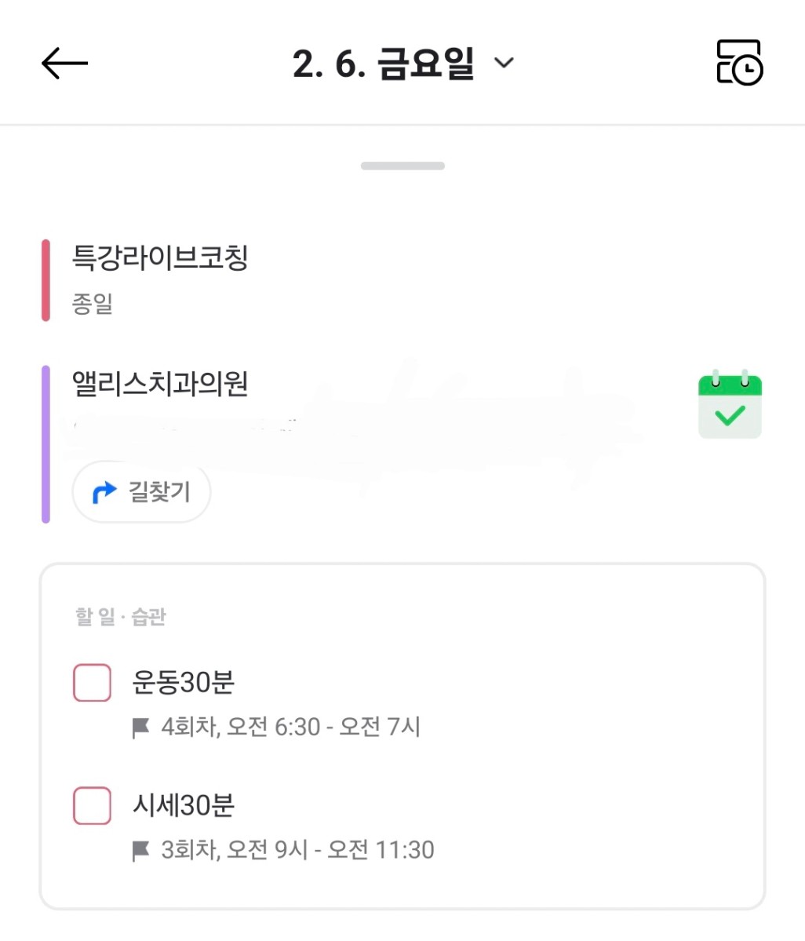This screenshot has width=805, height=941.
Task: Tap the 할 일 · 습관 section header
Action: pyautogui.click(x=121, y=617)
